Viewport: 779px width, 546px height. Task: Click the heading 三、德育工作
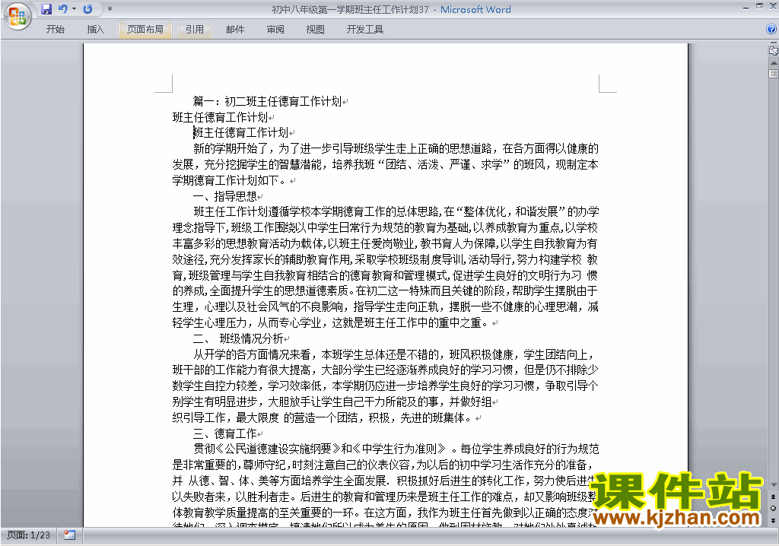(x=225, y=433)
